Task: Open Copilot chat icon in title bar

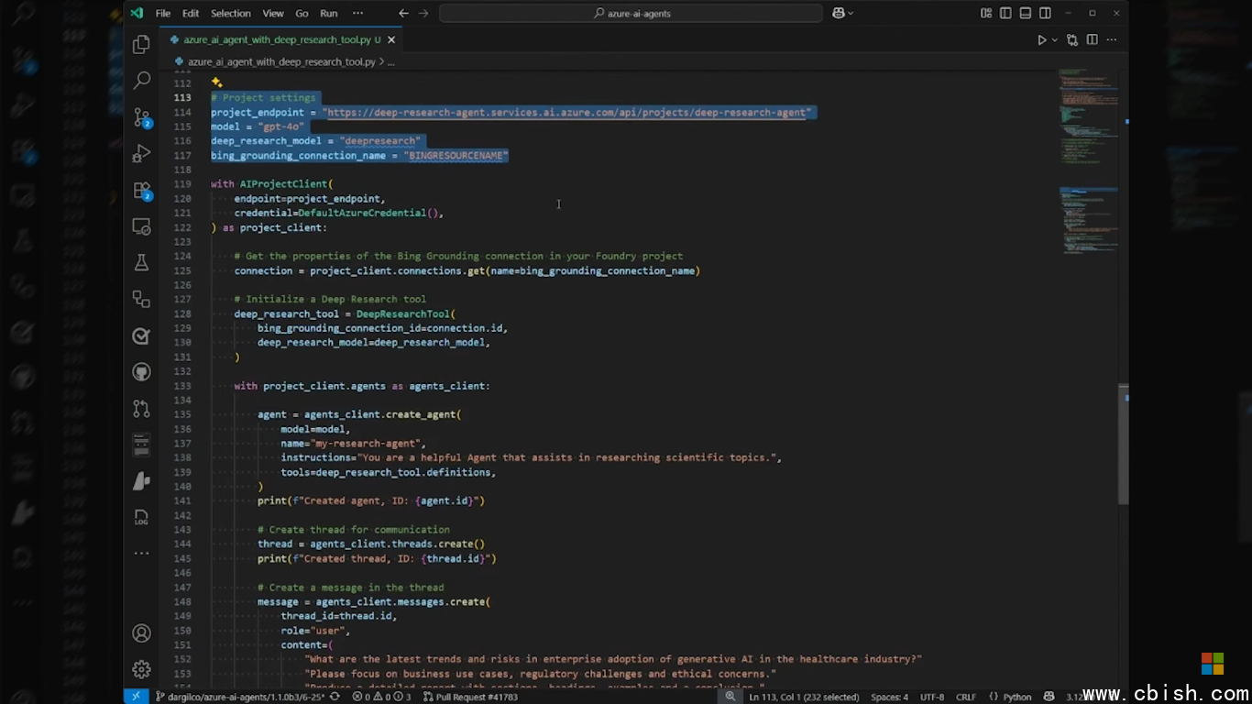Action: (838, 13)
